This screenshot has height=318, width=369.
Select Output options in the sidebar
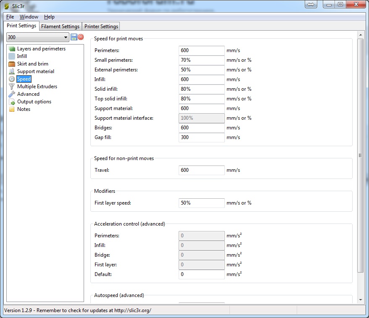(34, 102)
